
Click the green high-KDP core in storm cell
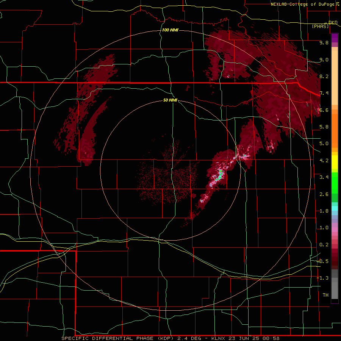point(220,175)
